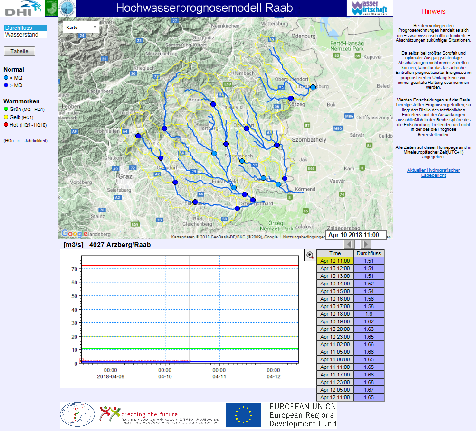Select the Apr 10 14:00 time cell

tap(335, 284)
